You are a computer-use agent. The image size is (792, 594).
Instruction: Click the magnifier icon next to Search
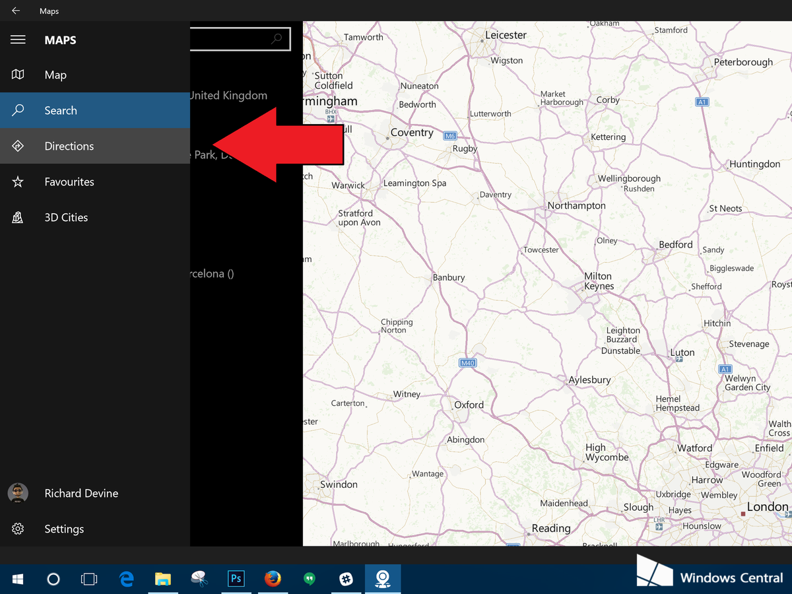18,110
